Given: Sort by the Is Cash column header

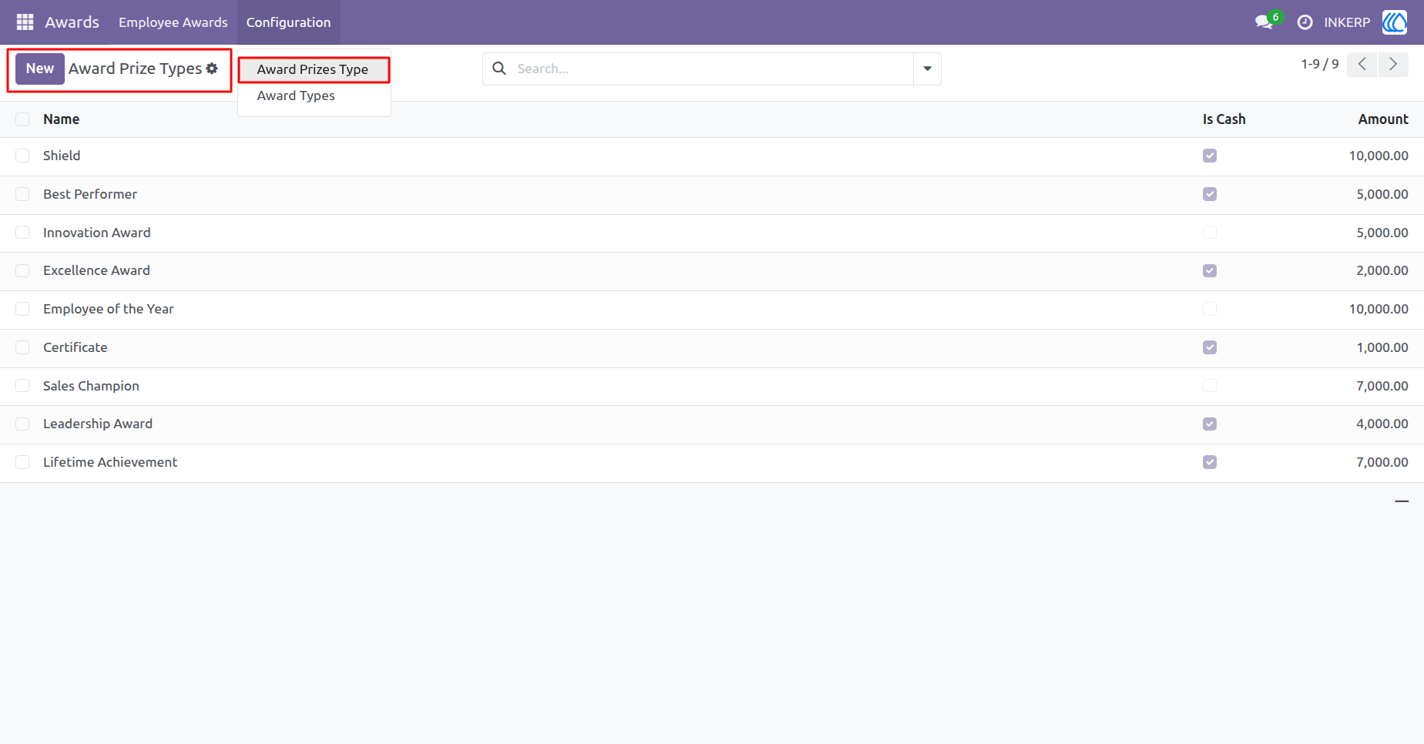Looking at the screenshot, I should click(x=1224, y=119).
